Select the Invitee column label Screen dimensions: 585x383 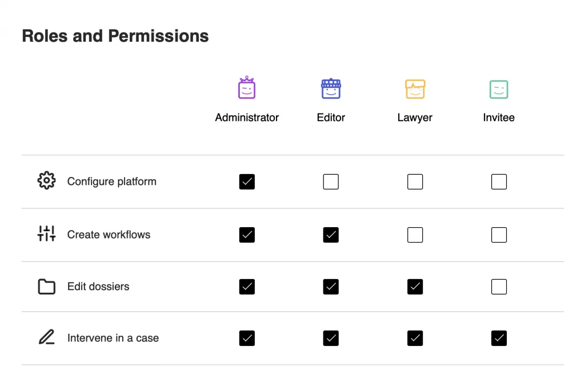(x=499, y=118)
